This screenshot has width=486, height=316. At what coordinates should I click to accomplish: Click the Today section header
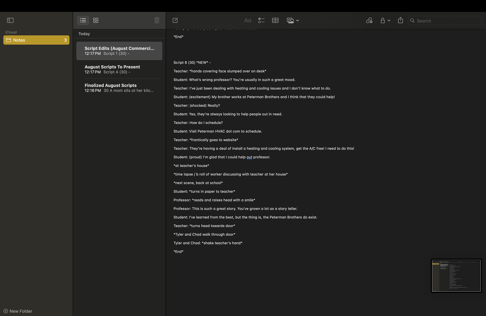click(84, 34)
